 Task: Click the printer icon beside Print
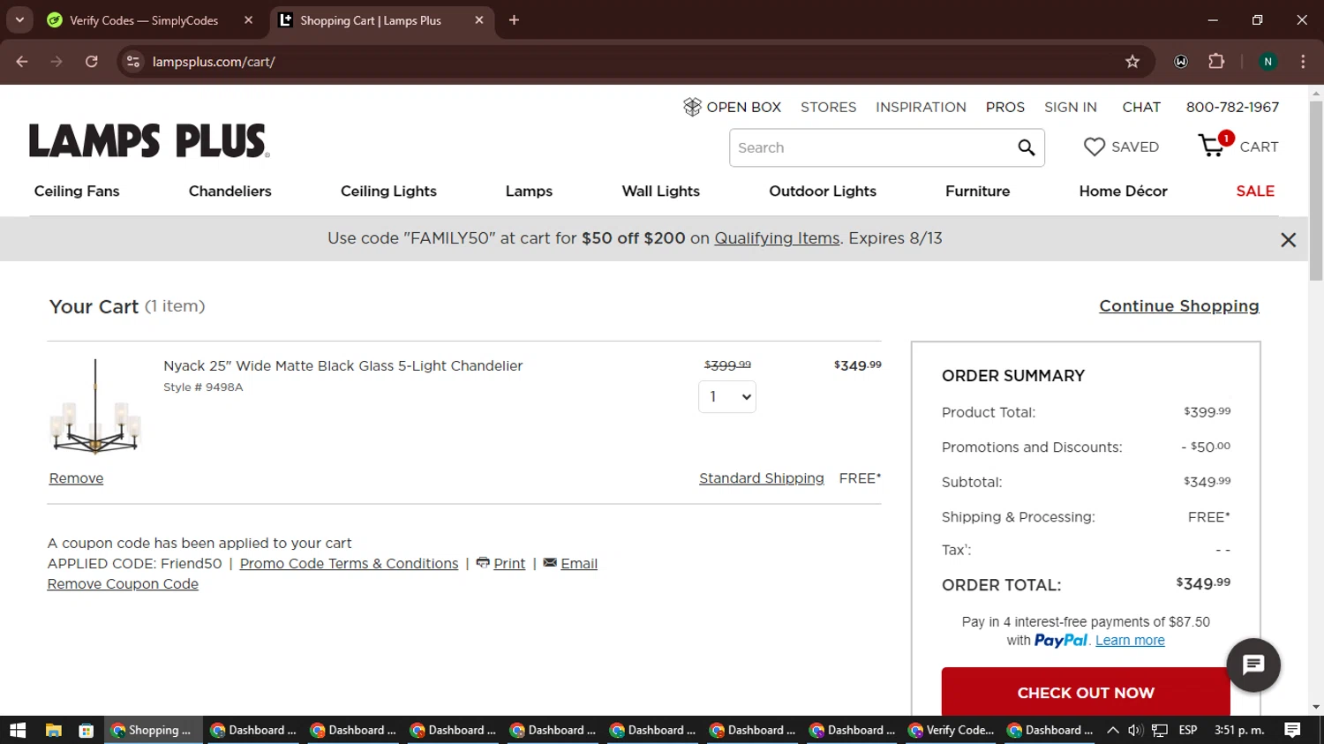[x=483, y=562]
